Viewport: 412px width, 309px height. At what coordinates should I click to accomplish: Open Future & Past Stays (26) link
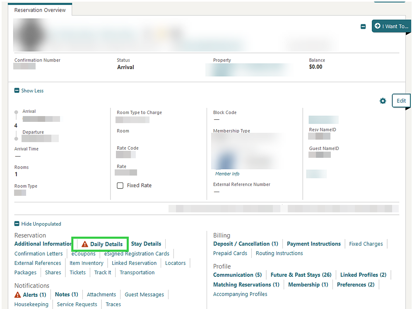pyautogui.click(x=301, y=275)
